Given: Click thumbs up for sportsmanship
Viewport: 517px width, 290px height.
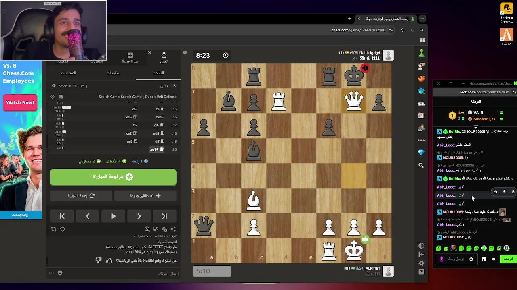Looking at the screenshot, I should 109,261.
